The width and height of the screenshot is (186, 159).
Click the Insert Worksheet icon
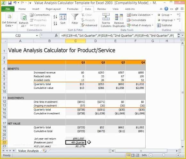tap(45, 151)
